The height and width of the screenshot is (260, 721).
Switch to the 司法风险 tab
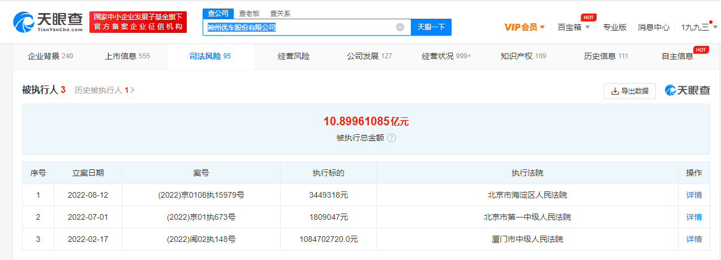[210, 56]
